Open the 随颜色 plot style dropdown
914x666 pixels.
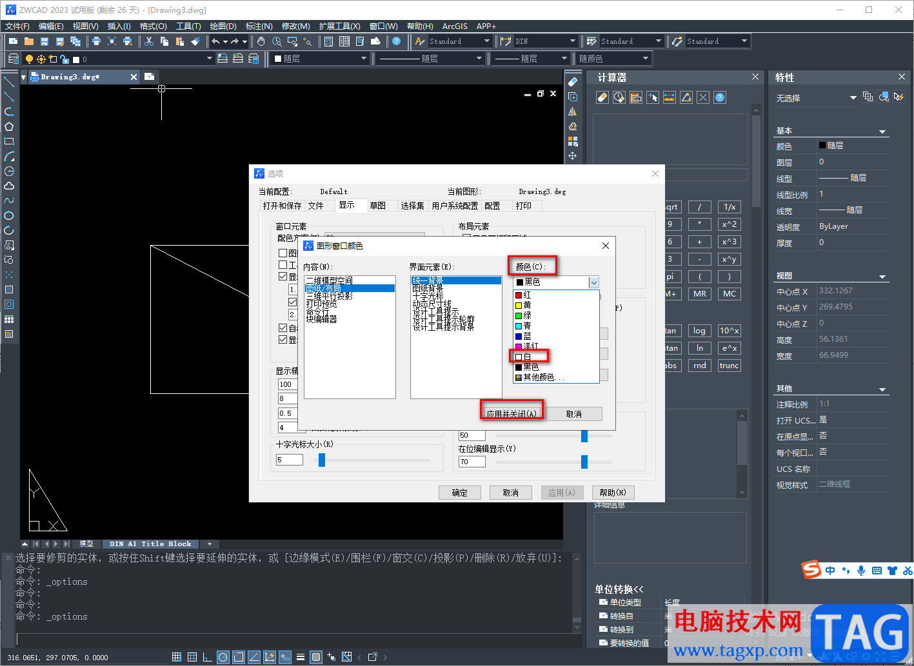[613, 59]
